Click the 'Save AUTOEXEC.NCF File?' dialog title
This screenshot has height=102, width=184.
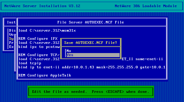[90, 43]
